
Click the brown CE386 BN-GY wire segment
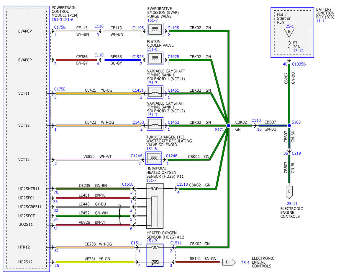point(76,60)
